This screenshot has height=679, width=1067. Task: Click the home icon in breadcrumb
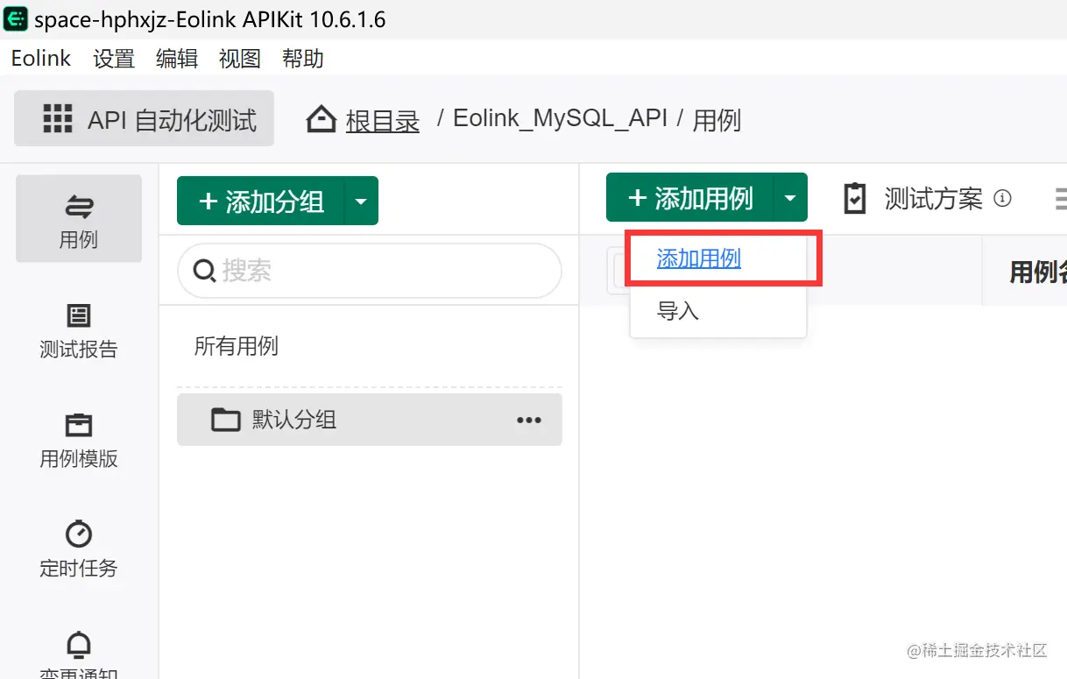(x=322, y=119)
